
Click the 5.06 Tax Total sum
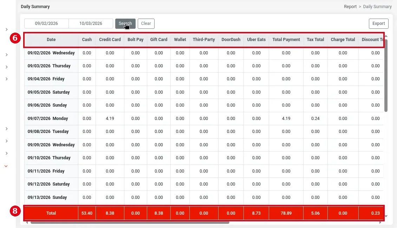[x=315, y=213]
